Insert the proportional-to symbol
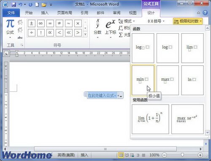This screenshot has width=211, height=161. pos(50,32)
